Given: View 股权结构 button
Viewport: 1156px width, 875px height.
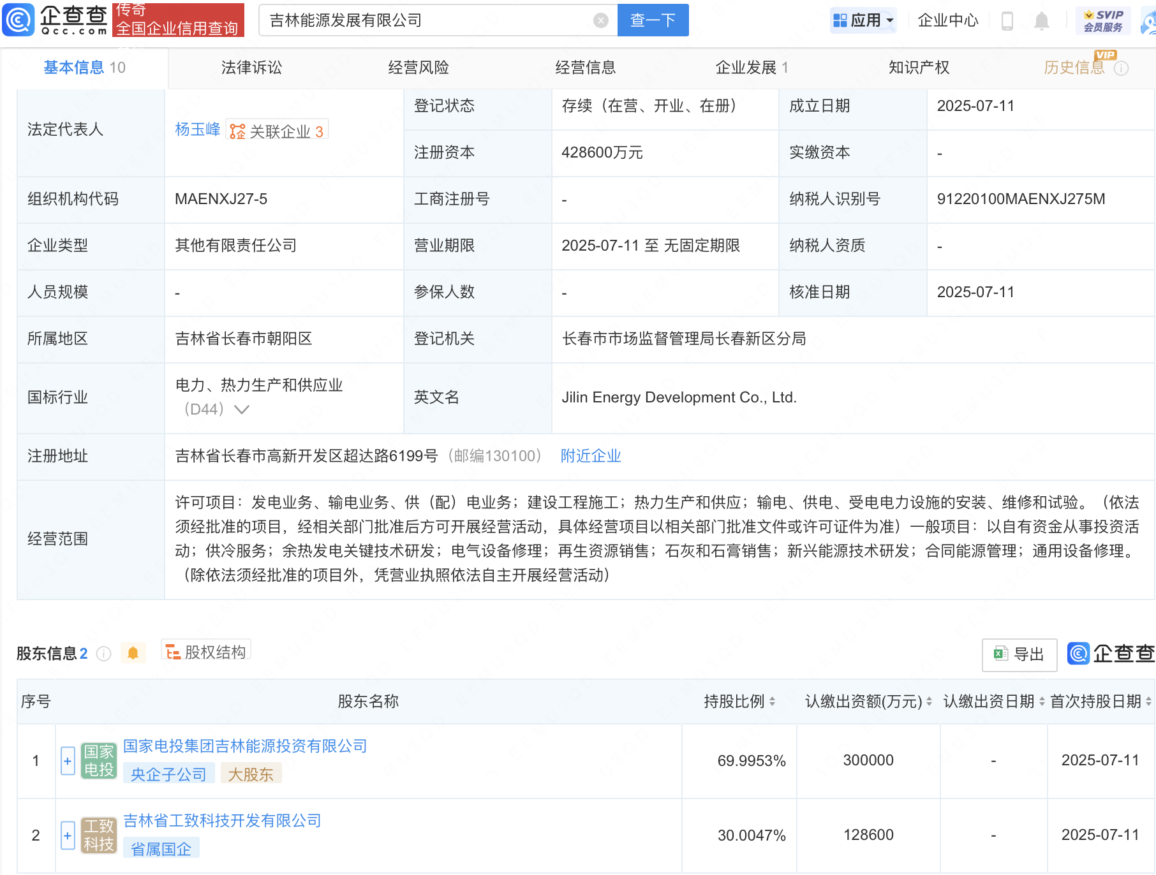Looking at the screenshot, I should pyautogui.click(x=205, y=651).
